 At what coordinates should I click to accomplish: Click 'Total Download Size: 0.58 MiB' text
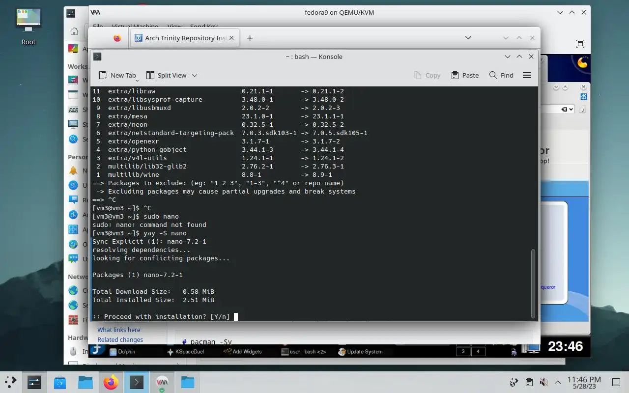tap(153, 291)
